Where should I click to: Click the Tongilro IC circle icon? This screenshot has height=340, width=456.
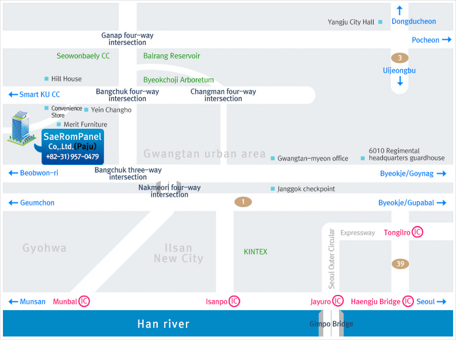pos(417,232)
